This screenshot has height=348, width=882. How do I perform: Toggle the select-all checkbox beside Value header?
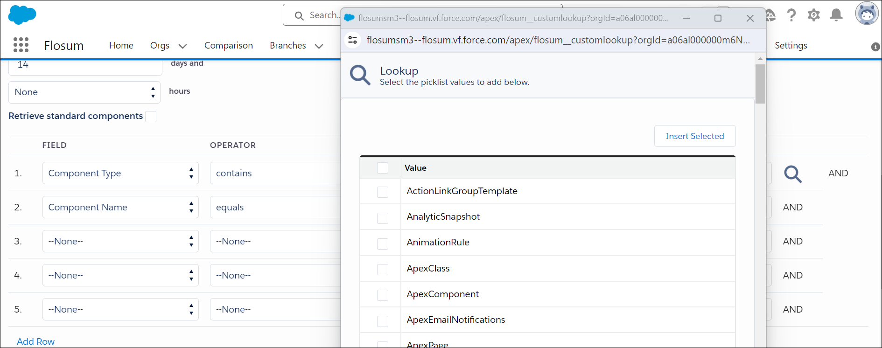coord(383,168)
